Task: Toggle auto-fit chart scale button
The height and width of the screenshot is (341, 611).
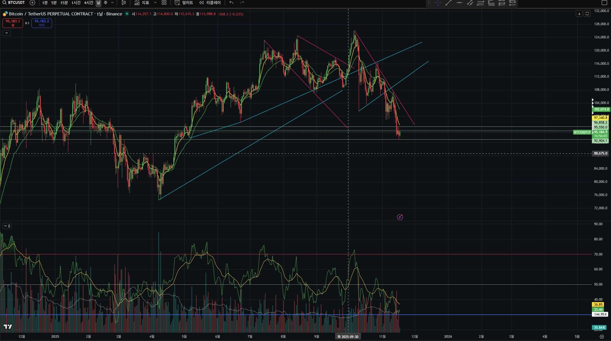Action: pos(587,14)
